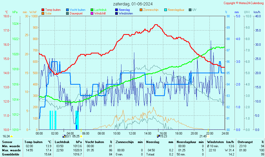This screenshot has width=265, height=157.
Task: Click the Copyright Meteo24-Culemborg text
Action: (x=244, y=3)
